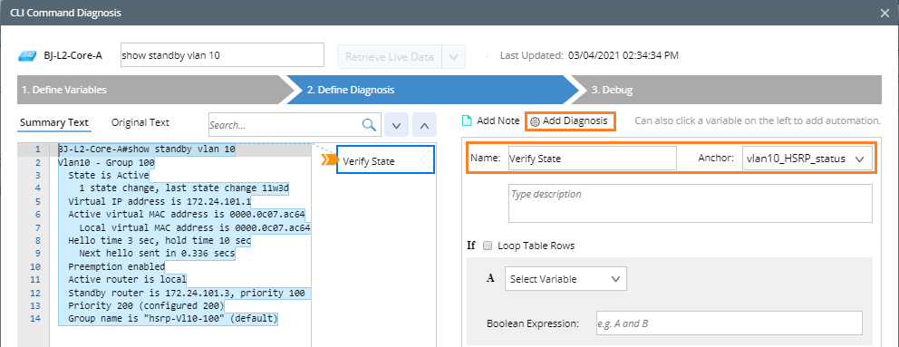
Task: Switch to the Original Text tab
Action: point(140,122)
